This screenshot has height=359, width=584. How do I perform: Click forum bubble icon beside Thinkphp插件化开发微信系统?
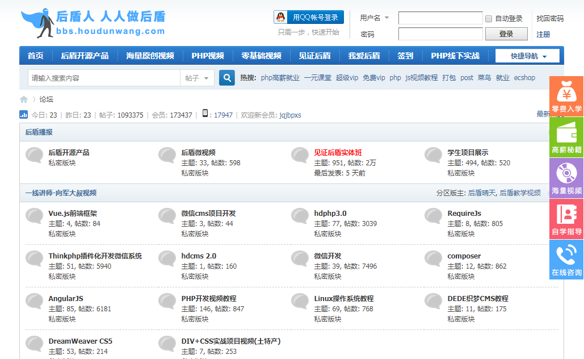click(x=34, y=258)
